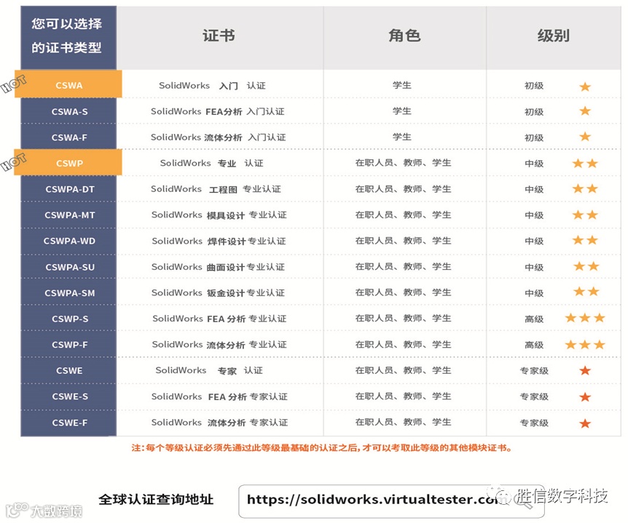Image resolution: width=628 pixels, height=523 pixels.
Task: Click the red star in the CSWE-S row
Action: tap(585, 397)
